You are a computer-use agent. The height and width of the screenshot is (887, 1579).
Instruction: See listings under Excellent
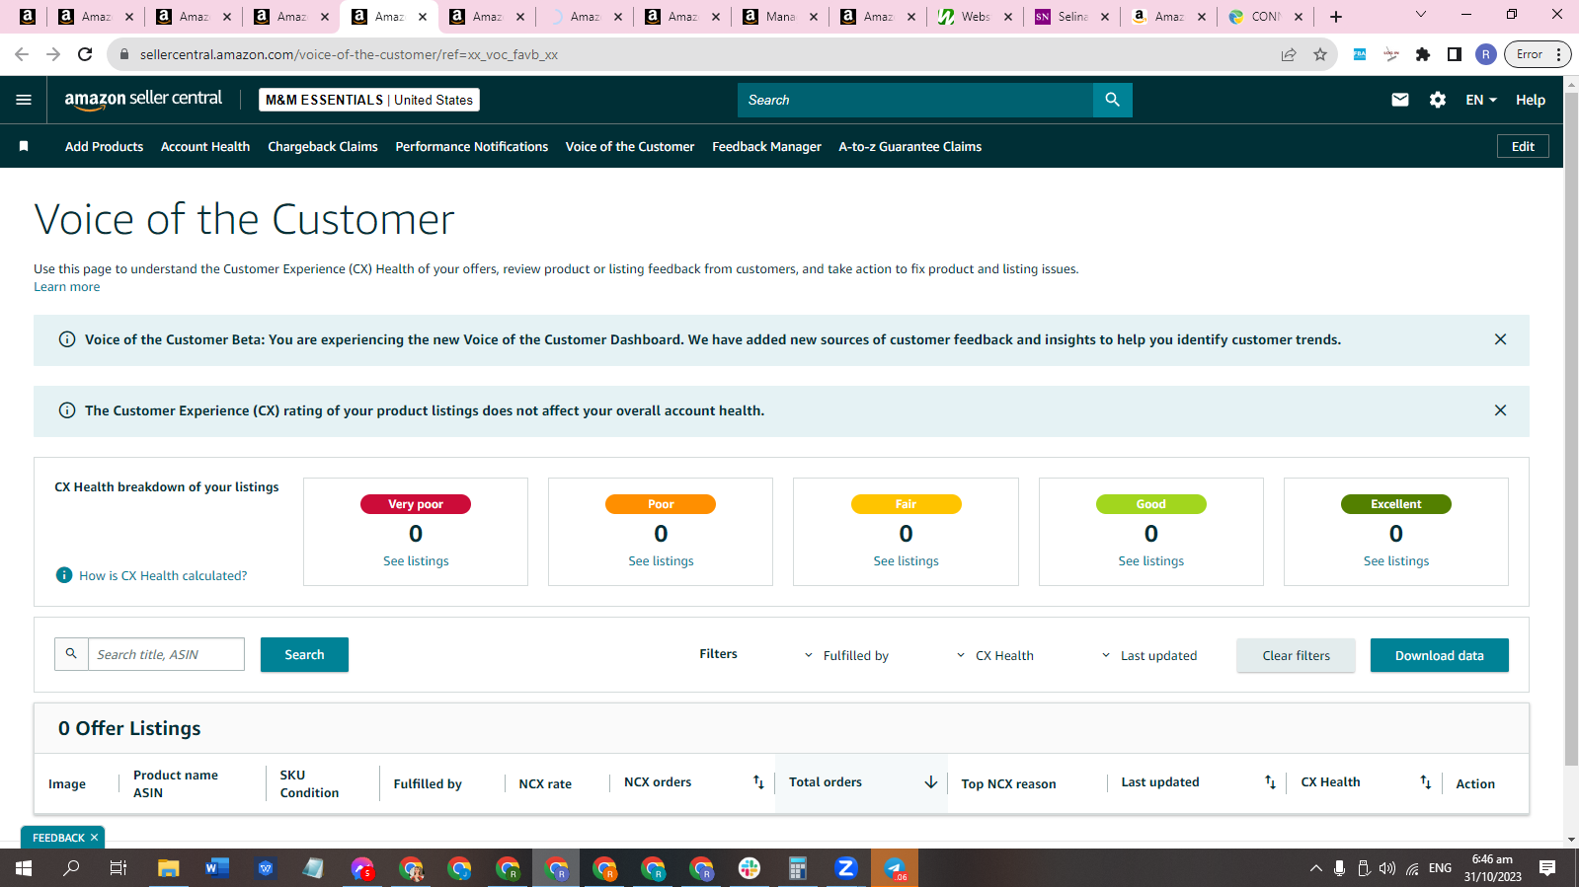(x=1396, y=561)
